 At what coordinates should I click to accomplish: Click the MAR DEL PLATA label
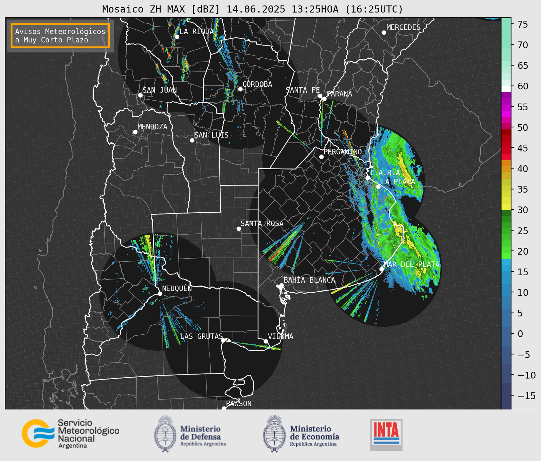(x=411, y=264)
